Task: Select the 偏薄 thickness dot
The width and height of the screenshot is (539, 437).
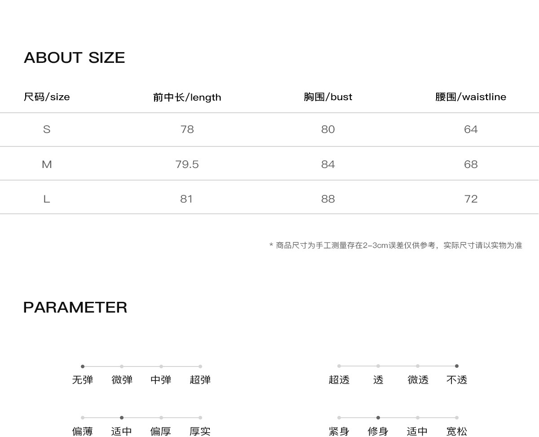Action: [x=83, y=418]
